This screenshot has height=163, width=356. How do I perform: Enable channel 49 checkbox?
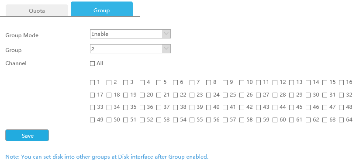pos(92,120)
